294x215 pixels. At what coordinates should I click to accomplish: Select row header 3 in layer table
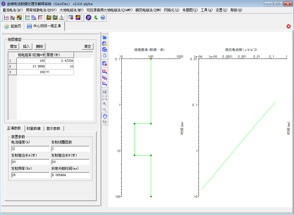(x=12, y=72)
